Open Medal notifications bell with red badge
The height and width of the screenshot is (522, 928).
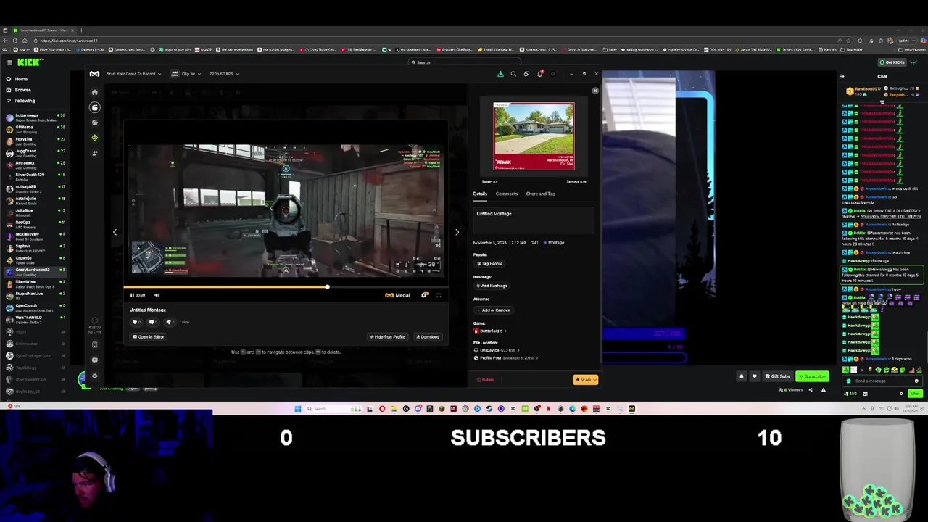click(x=539, y=74)
